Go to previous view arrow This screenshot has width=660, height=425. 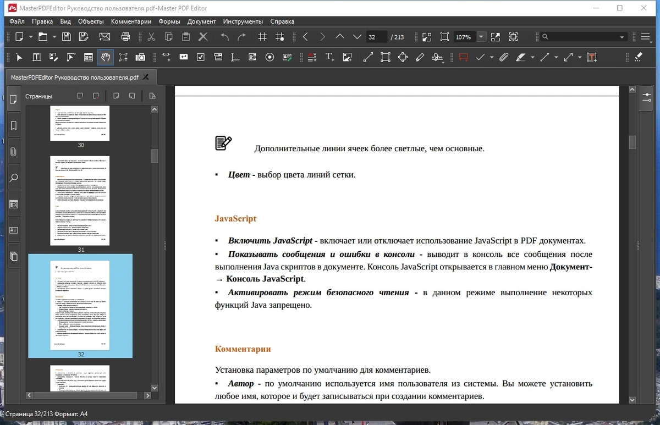point(305,37)
